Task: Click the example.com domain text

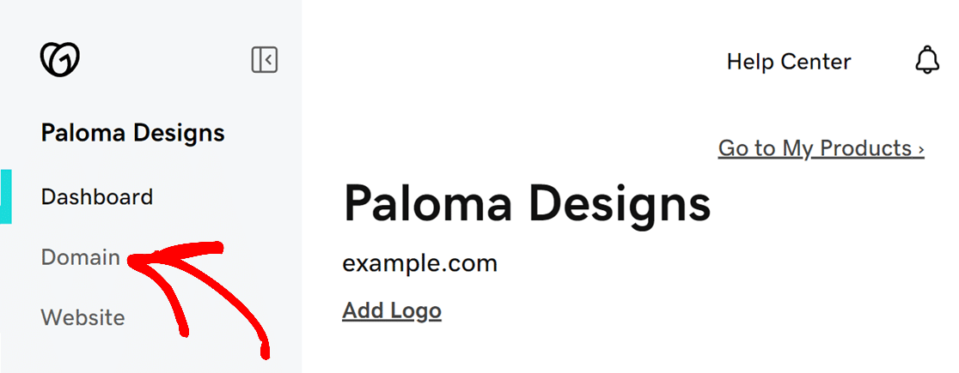Action: (x=419, y=264)
